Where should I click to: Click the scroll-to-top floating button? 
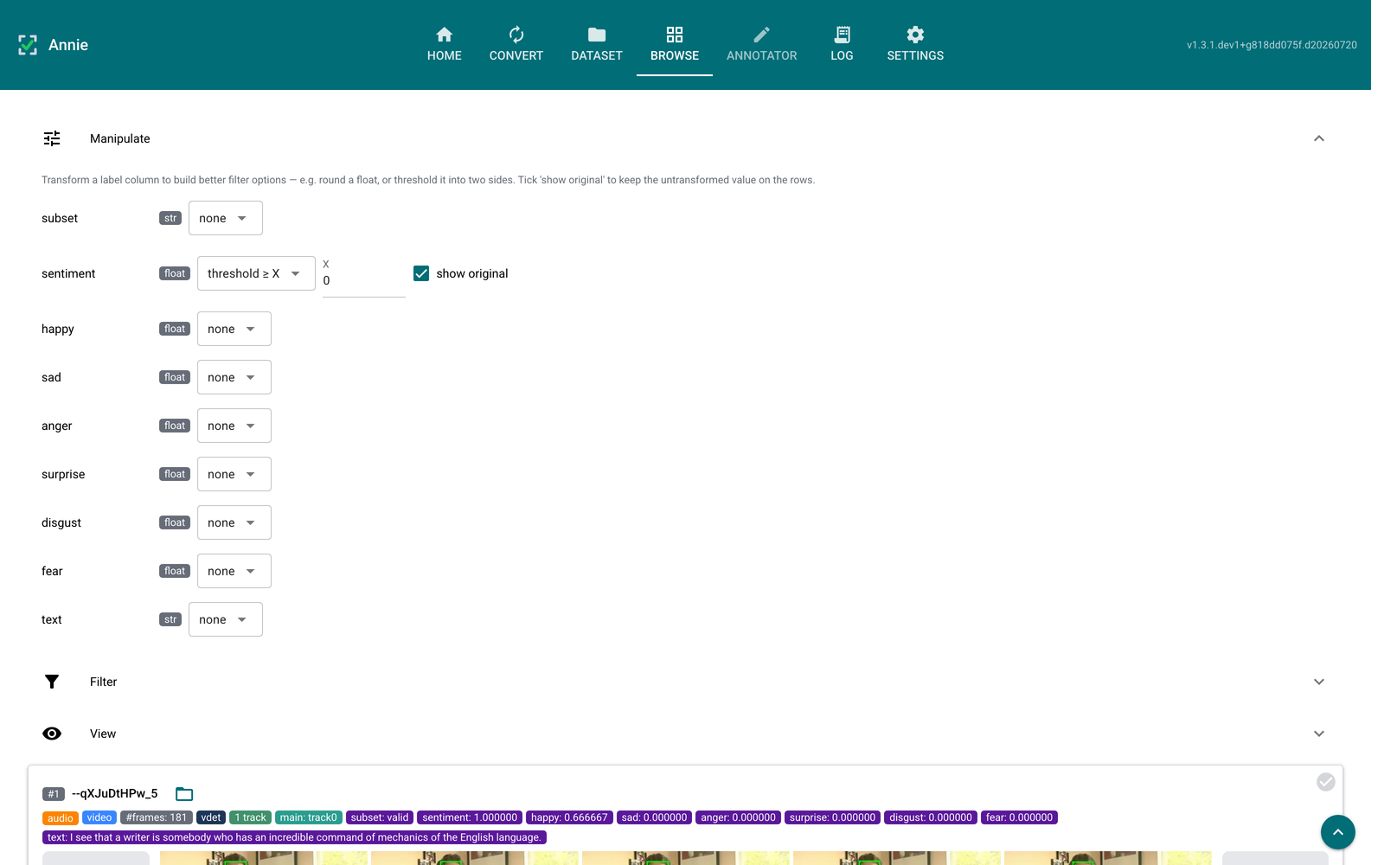(1338, 832)
